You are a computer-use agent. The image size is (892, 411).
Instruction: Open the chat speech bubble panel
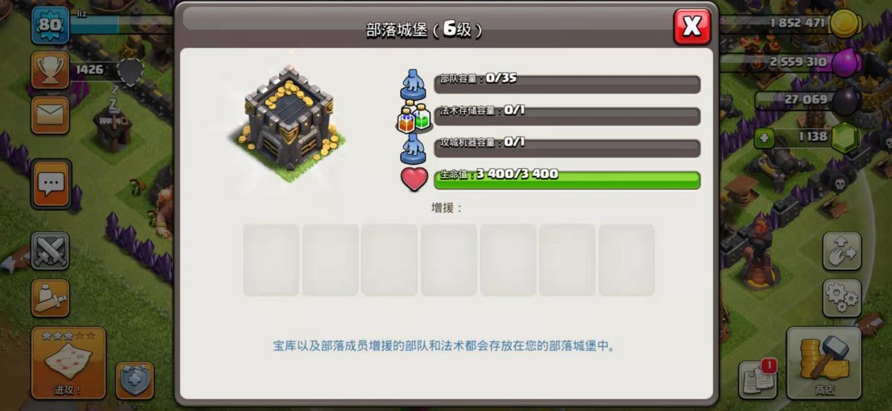coord(51,184)
